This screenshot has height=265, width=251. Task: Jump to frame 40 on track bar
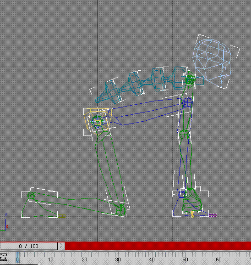(152, 259)
